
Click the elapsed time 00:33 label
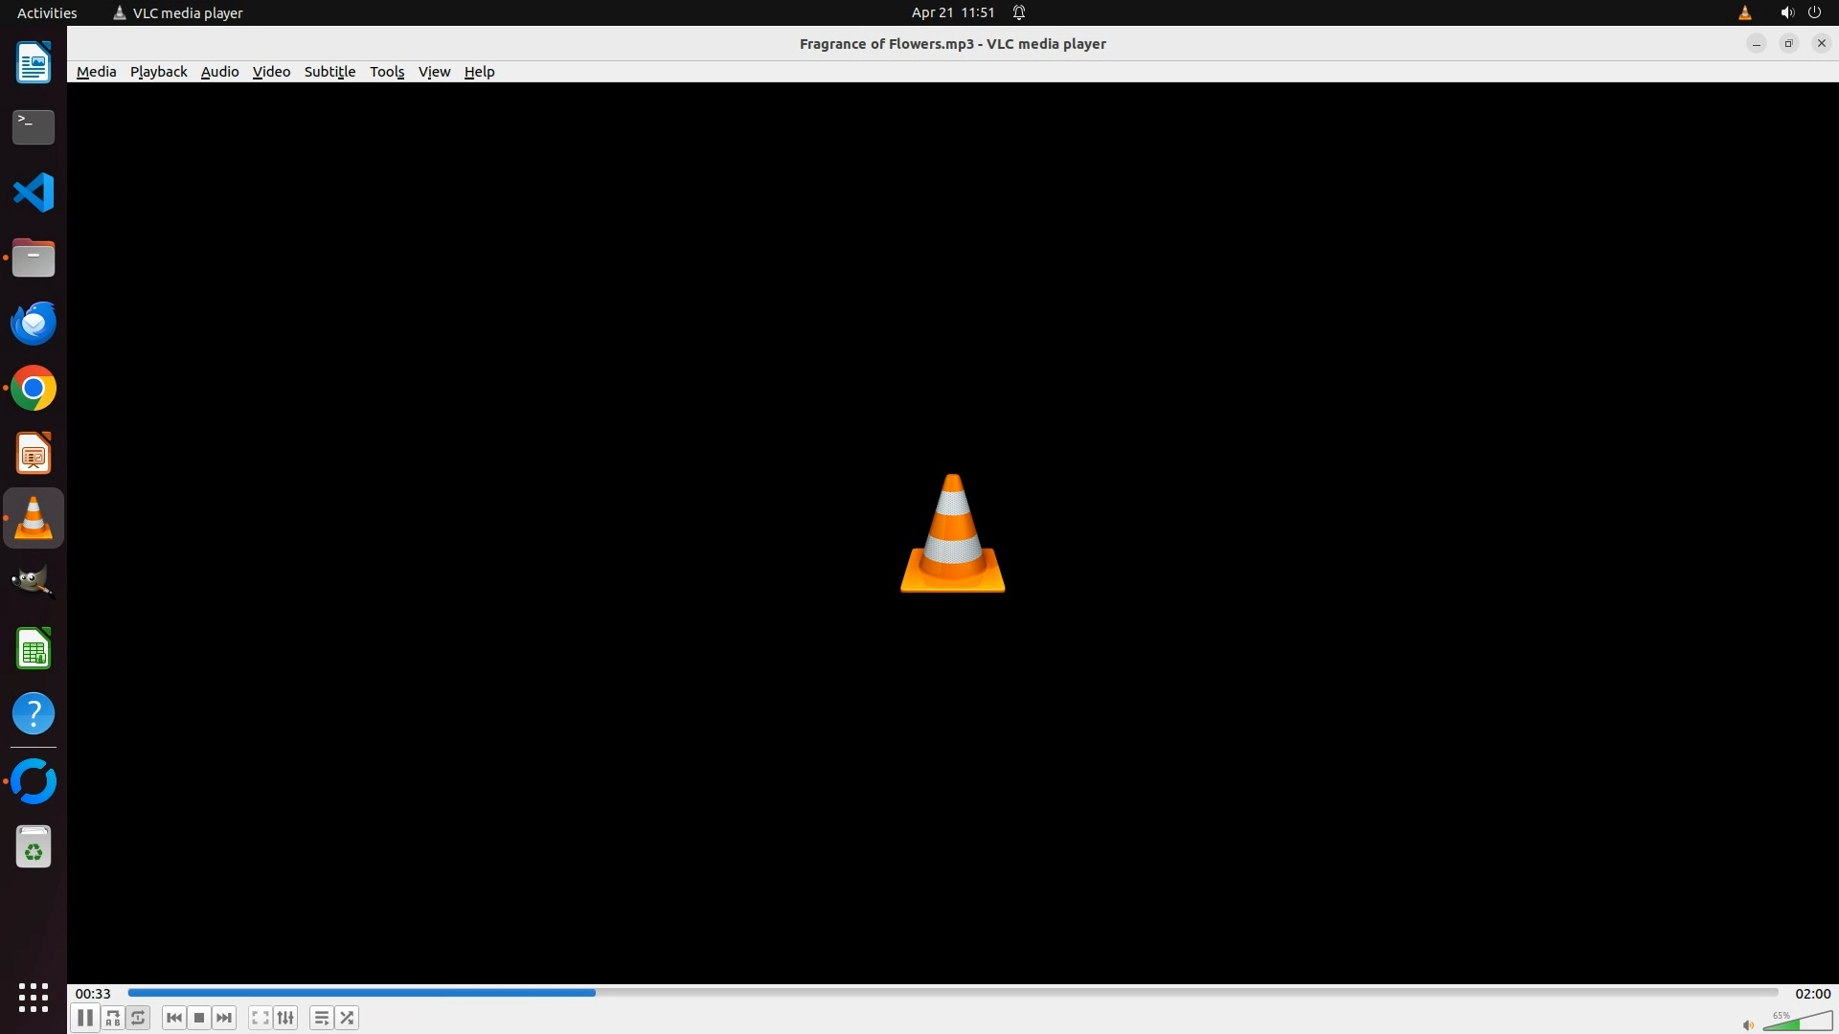click(93, 994)
